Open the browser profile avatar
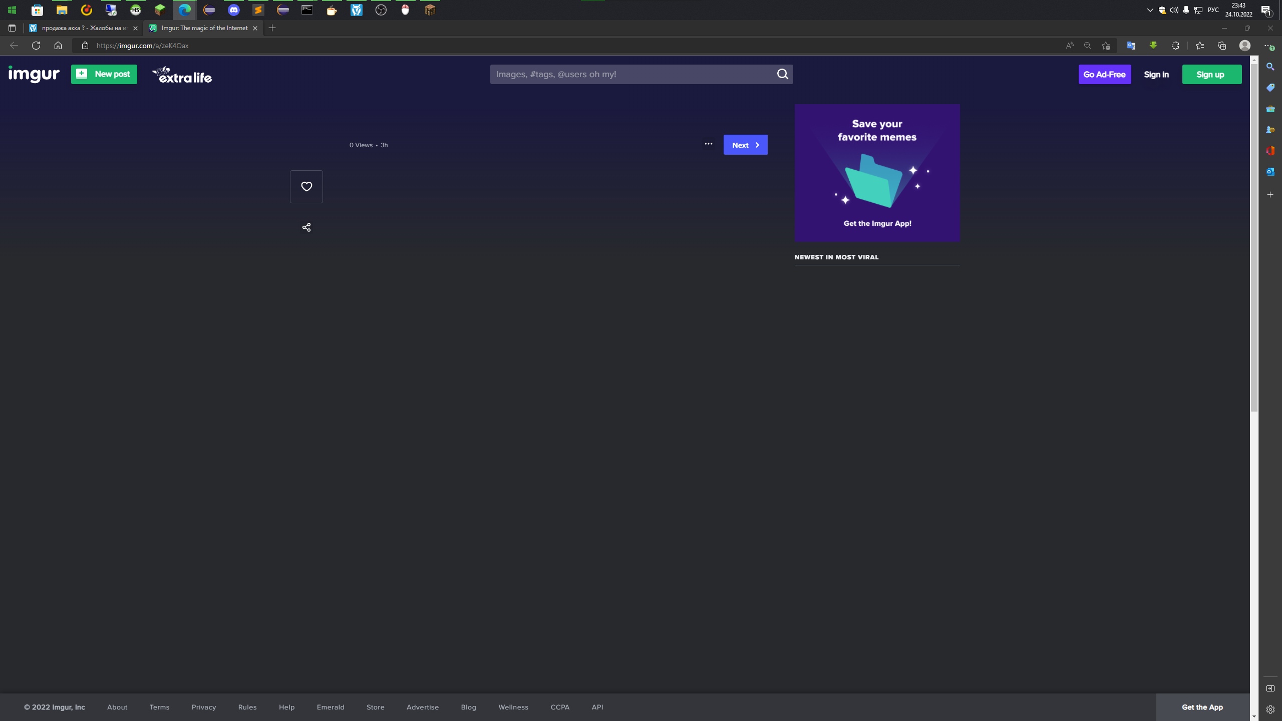This screenshot has width=1282, height=721. click(x=1244, y=46)
